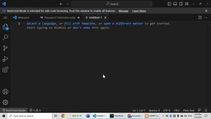Change language mode via Plain Text
Viewport: 211px width, 119px height.
(x=189, y=110)
